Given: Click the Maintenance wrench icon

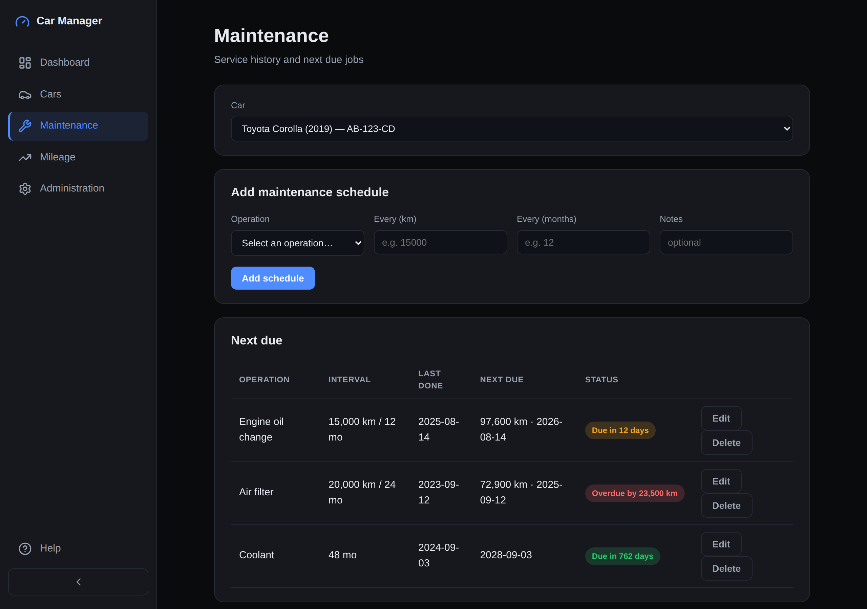Looking at the screenshot, I should [25, 126].
